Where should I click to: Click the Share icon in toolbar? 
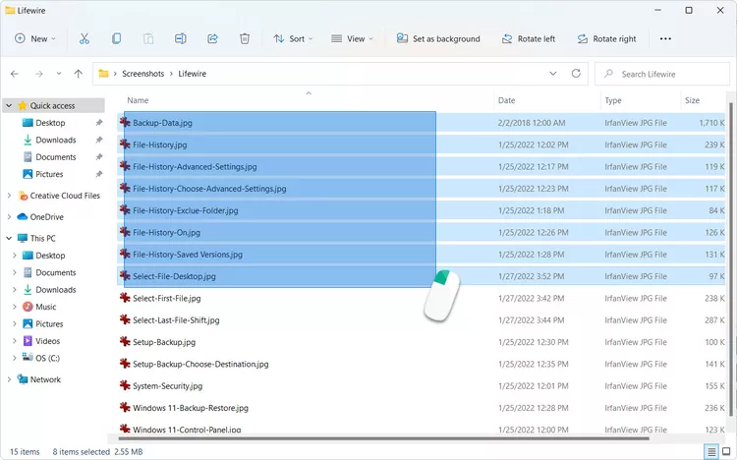point(212,39)
